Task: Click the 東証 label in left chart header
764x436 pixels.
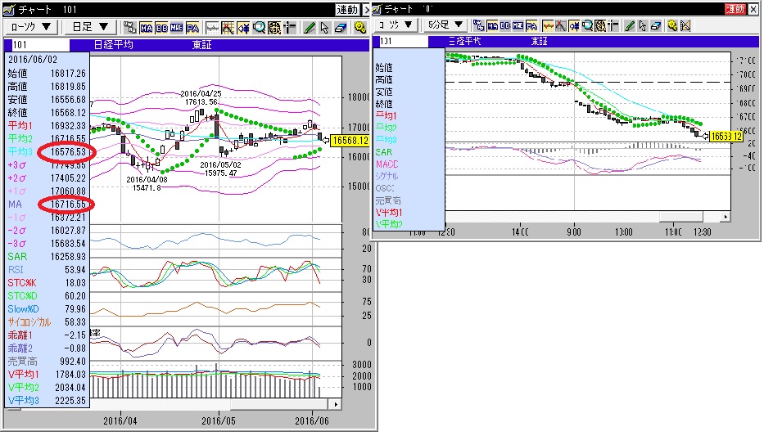Action: point(201,45)
